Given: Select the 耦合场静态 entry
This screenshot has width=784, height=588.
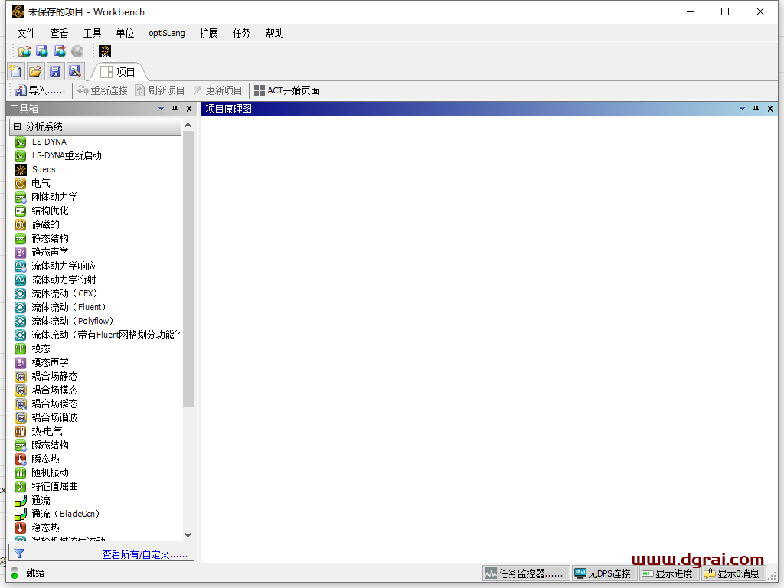Looking at the screenshot, I should (x=54, y=376).
